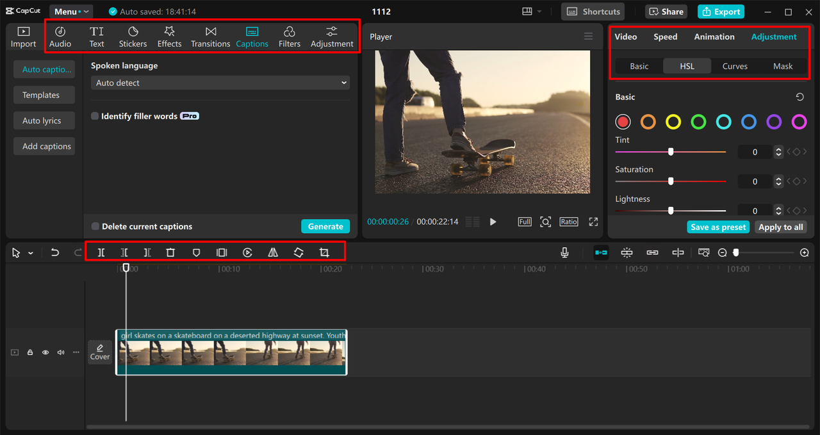Expand the Menu dropdown
820x435 pixels.
pos(71,12)
